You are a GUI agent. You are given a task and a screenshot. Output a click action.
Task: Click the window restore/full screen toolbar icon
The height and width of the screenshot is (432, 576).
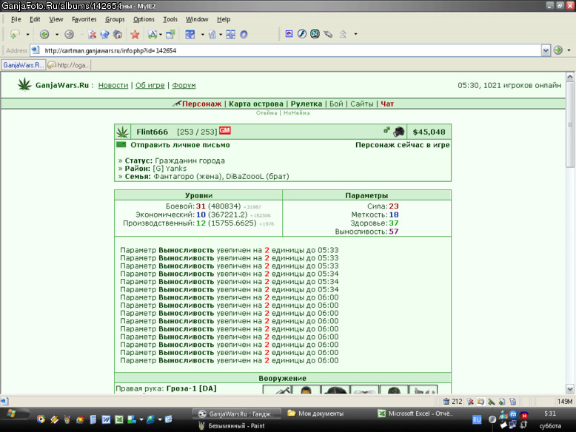coord(170,34)
